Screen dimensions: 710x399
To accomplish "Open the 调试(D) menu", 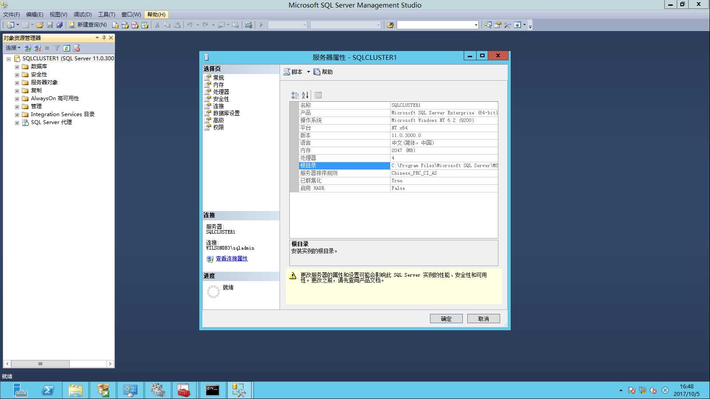I will [x=83, y=15].
